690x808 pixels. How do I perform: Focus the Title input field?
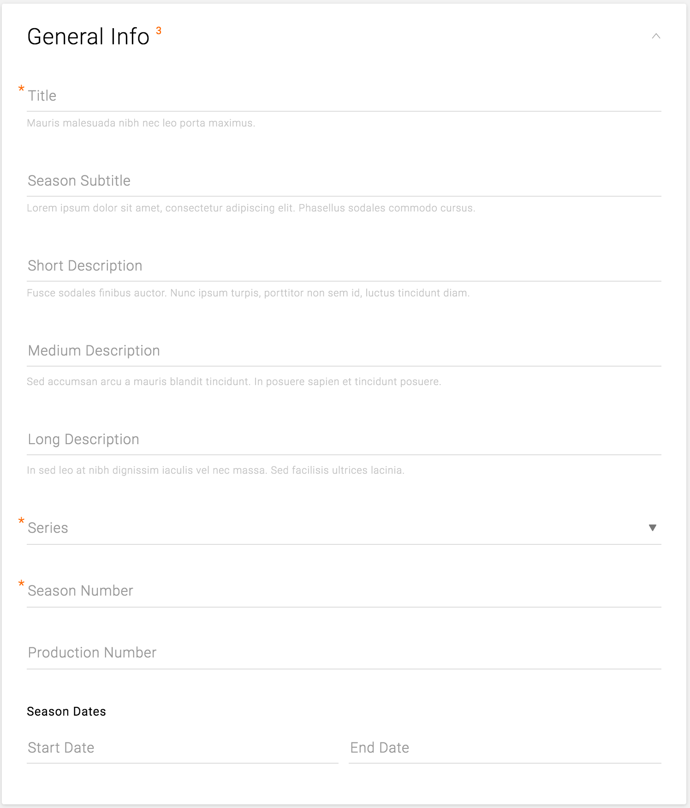pyautogui.click(x=344, y=96)
